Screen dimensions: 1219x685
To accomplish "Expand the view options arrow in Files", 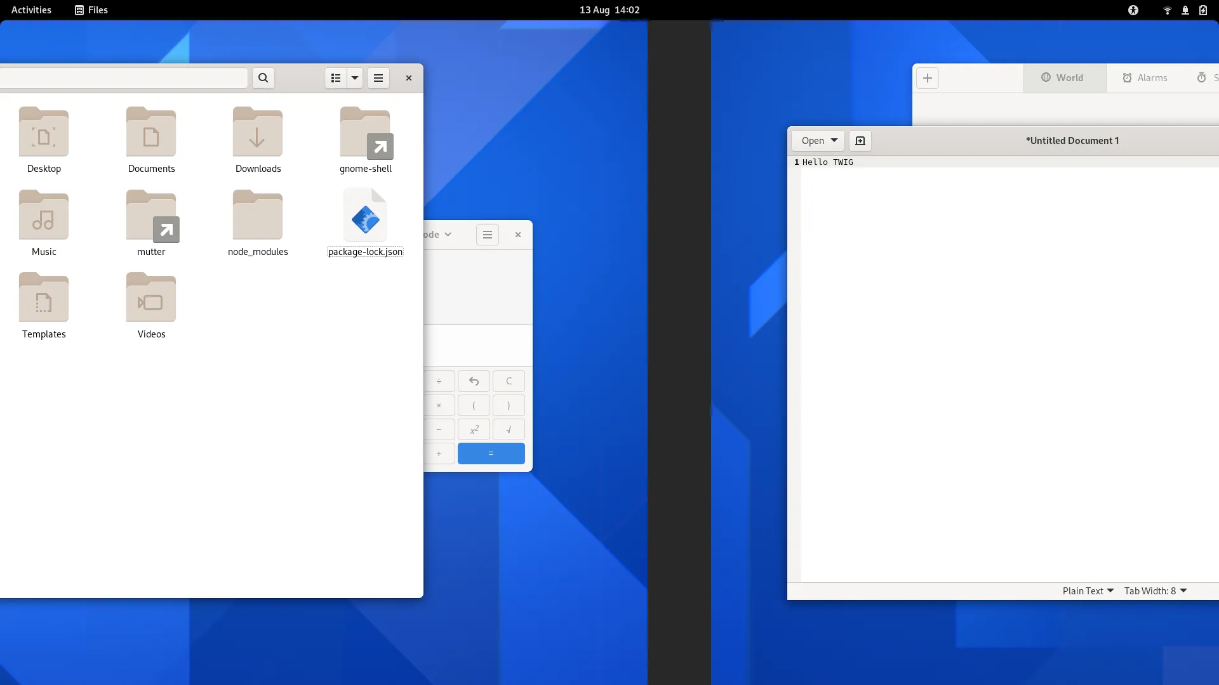I will point(355,78).
